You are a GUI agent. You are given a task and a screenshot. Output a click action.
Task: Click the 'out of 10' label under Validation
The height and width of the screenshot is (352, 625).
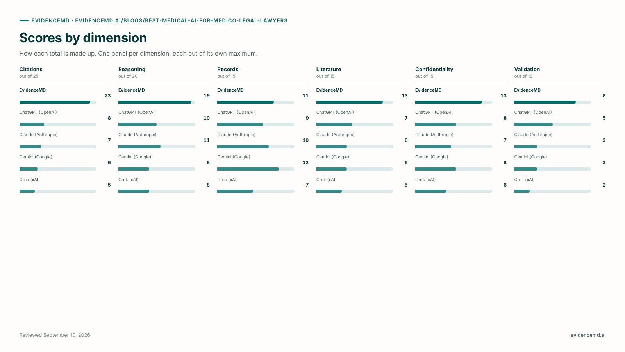[523, 76]
